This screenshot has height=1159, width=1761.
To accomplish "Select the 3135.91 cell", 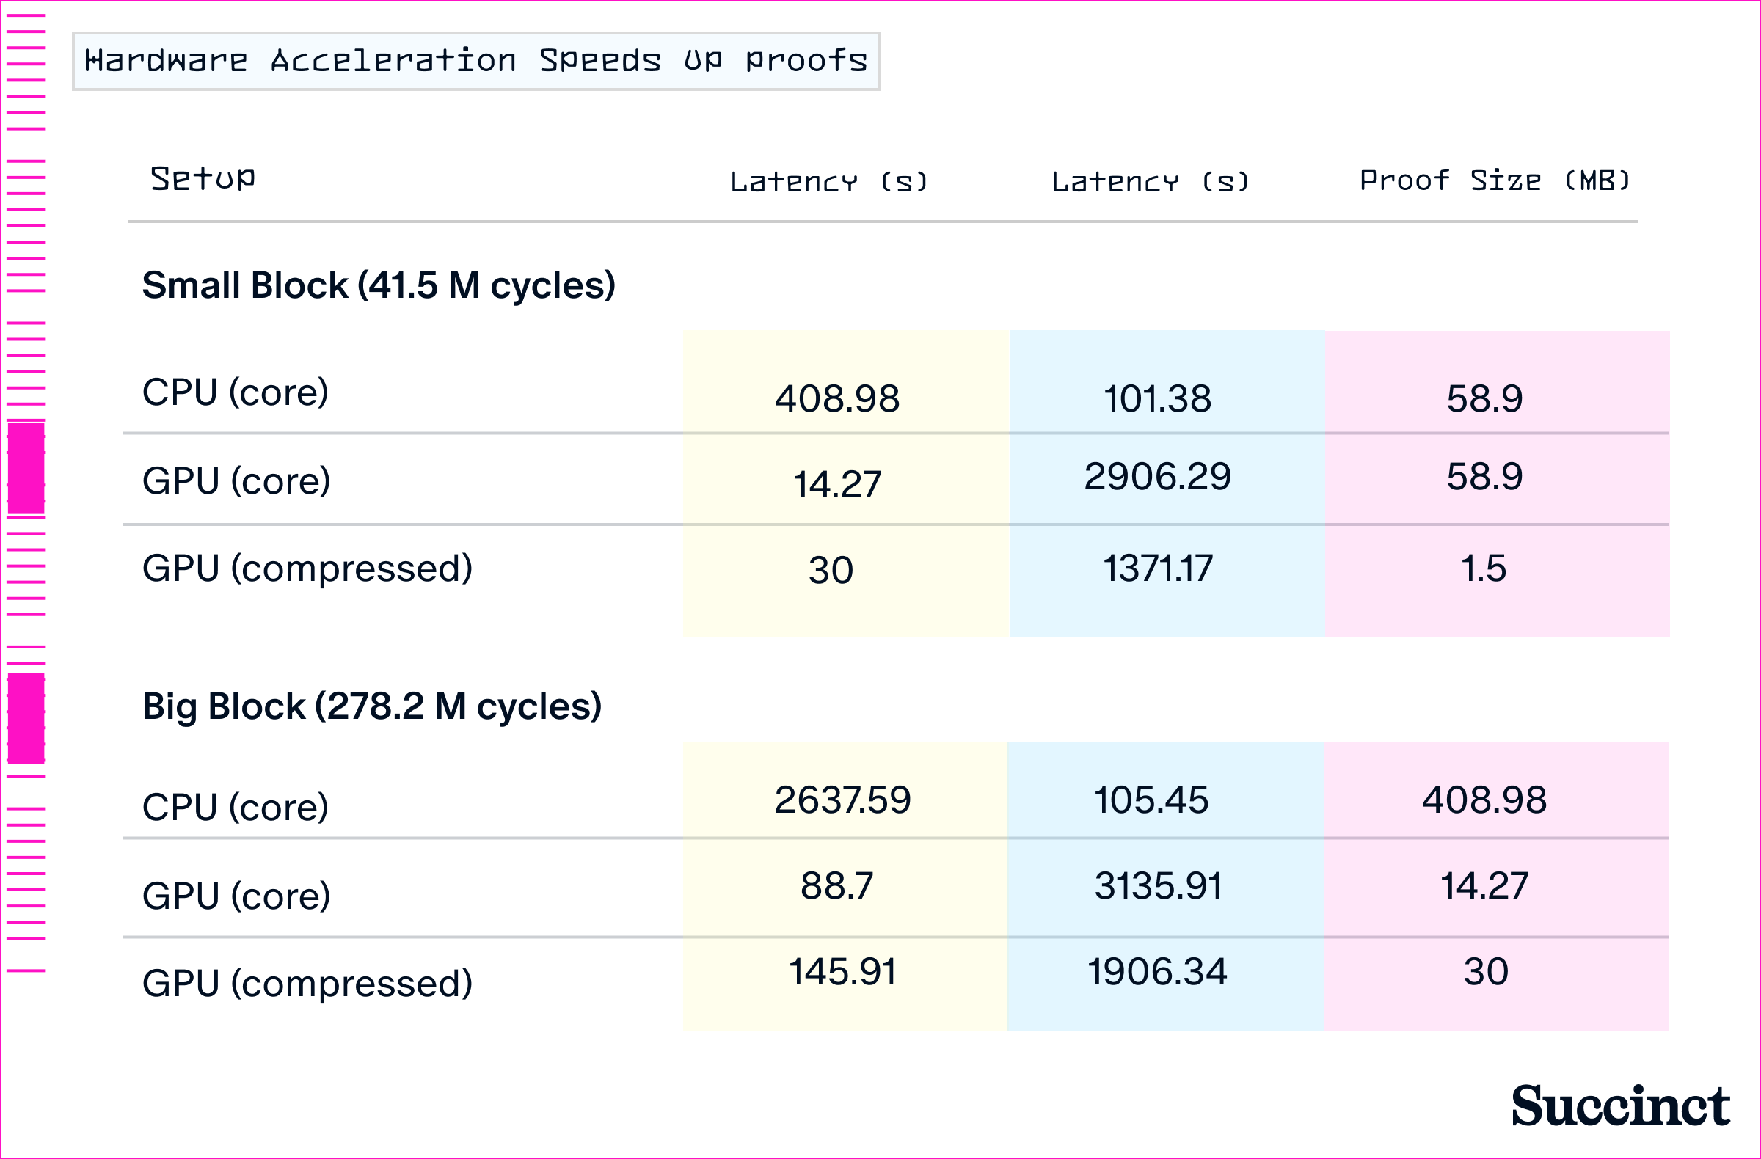I will [x=1158, y=886].
